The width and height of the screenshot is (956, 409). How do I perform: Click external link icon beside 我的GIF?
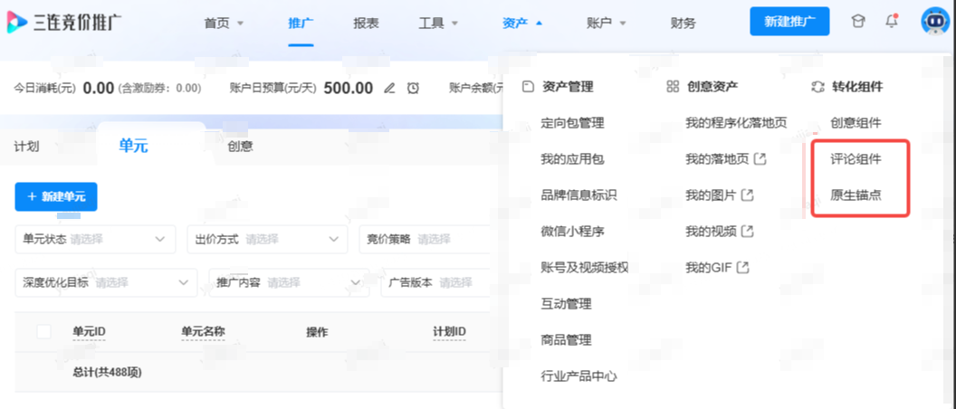[743, 268]
